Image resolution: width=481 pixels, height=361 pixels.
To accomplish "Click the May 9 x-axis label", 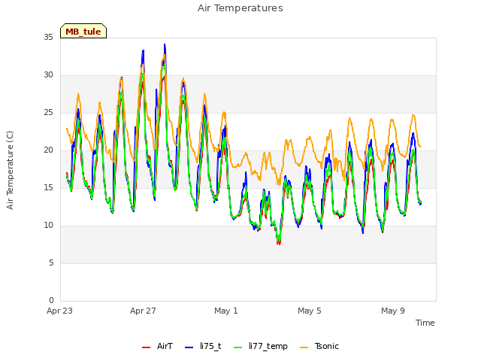I will pyautogui.click(x=393, y=311).
